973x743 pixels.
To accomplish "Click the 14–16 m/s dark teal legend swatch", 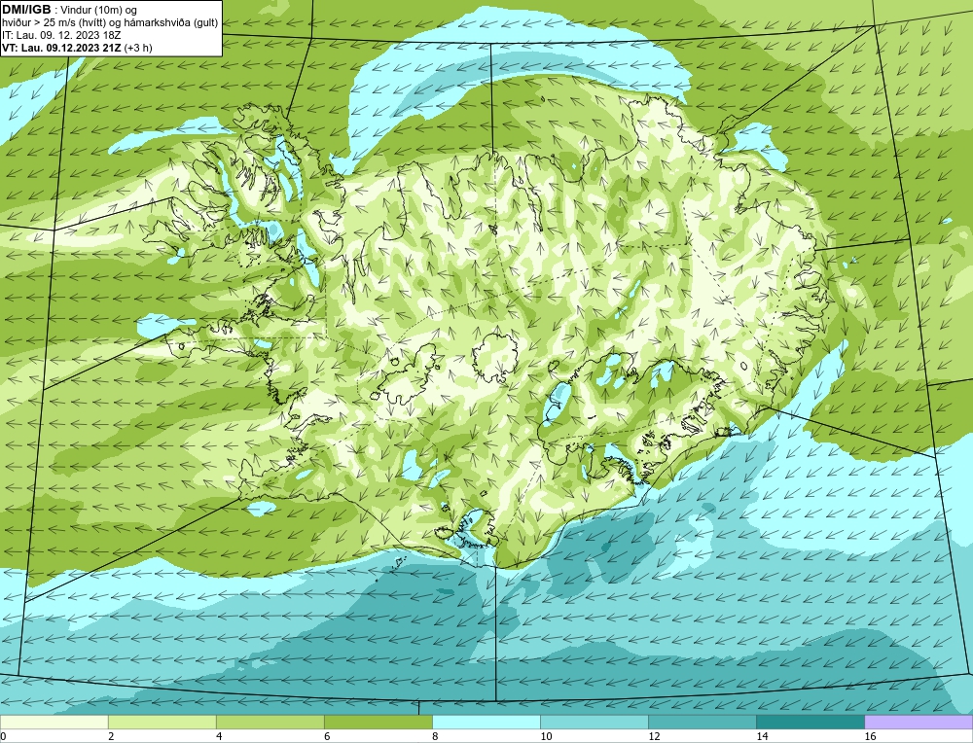I will (x=810, y=722).
